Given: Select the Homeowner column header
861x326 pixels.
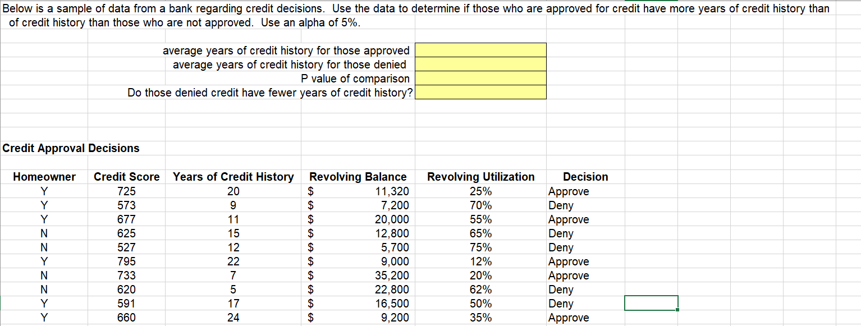Looking at the screenshot, I should click(x=44, y=177).
